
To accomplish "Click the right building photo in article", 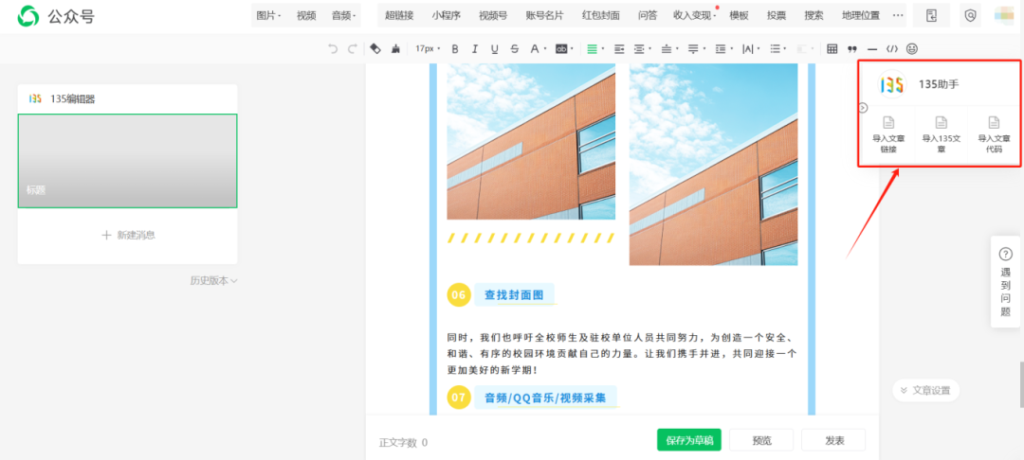I will [x=713, y=164].
